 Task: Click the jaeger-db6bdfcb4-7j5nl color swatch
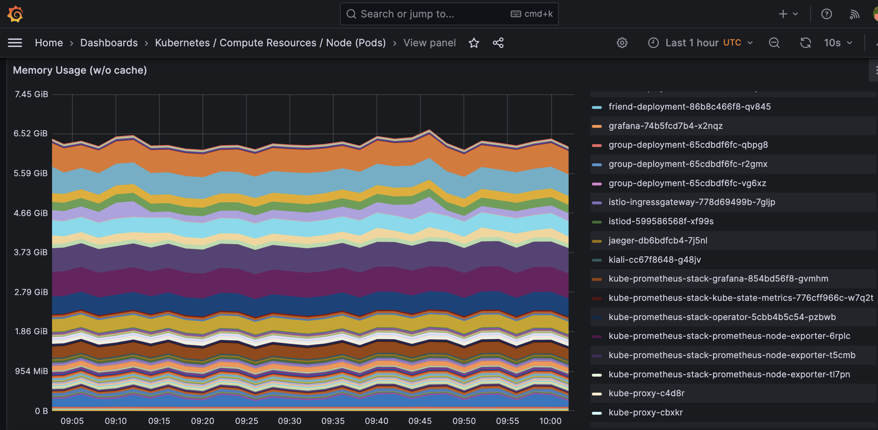(597, 241)
